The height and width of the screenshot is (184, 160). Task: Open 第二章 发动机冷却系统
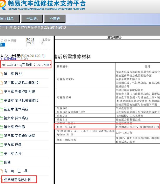tap(21, 83)
